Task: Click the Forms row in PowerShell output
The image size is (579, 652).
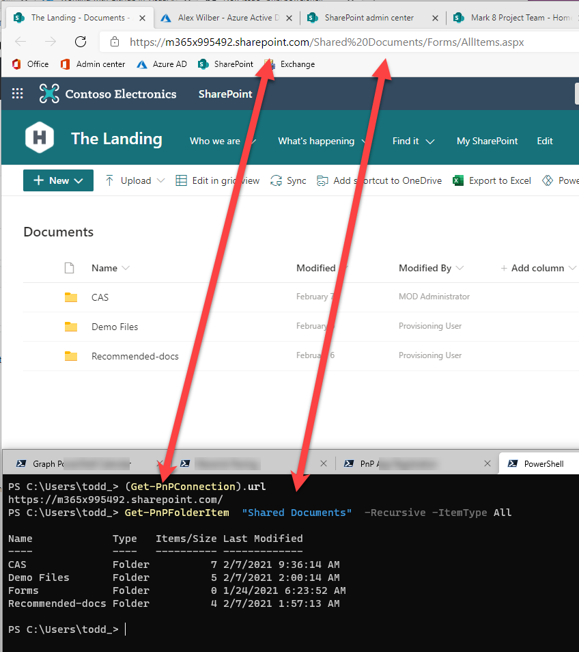Action: [x=177, y=590]
